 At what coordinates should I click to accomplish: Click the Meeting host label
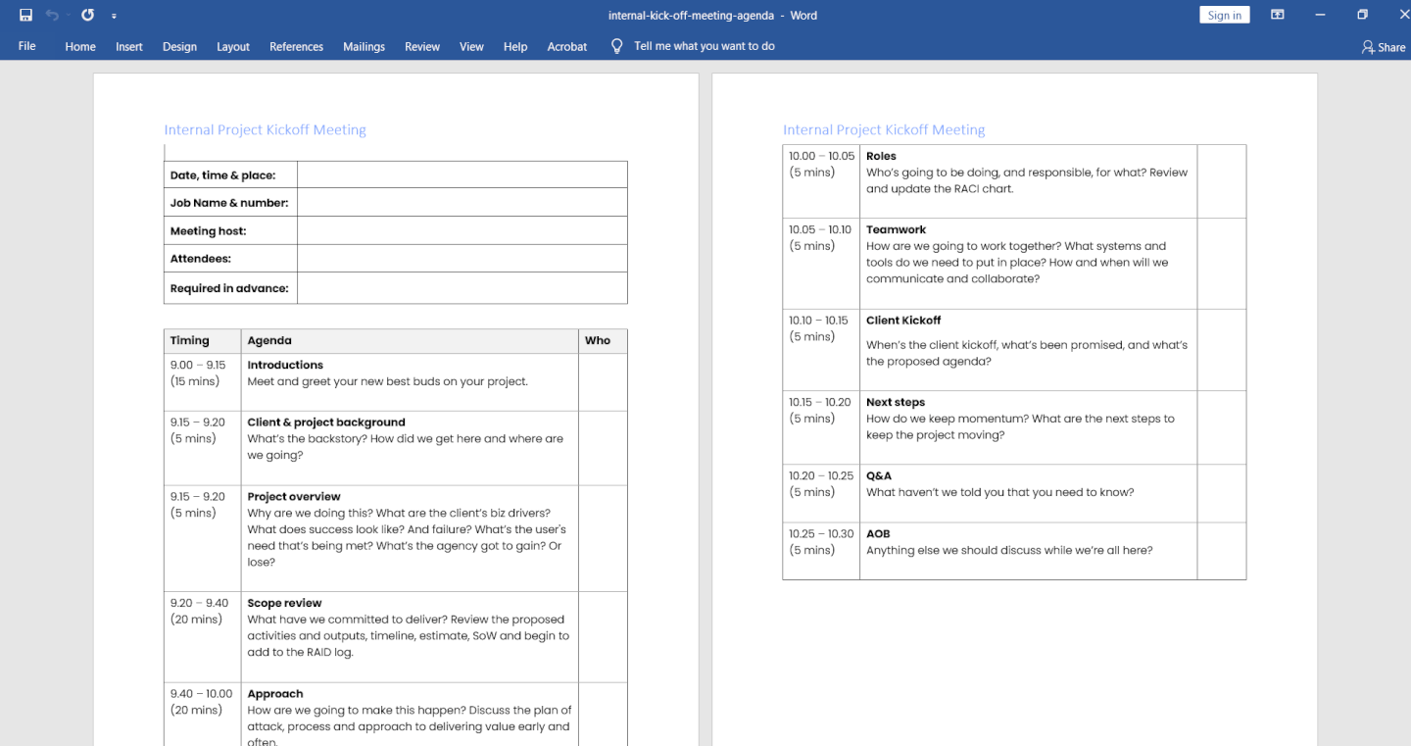click(x=208, y=231)
